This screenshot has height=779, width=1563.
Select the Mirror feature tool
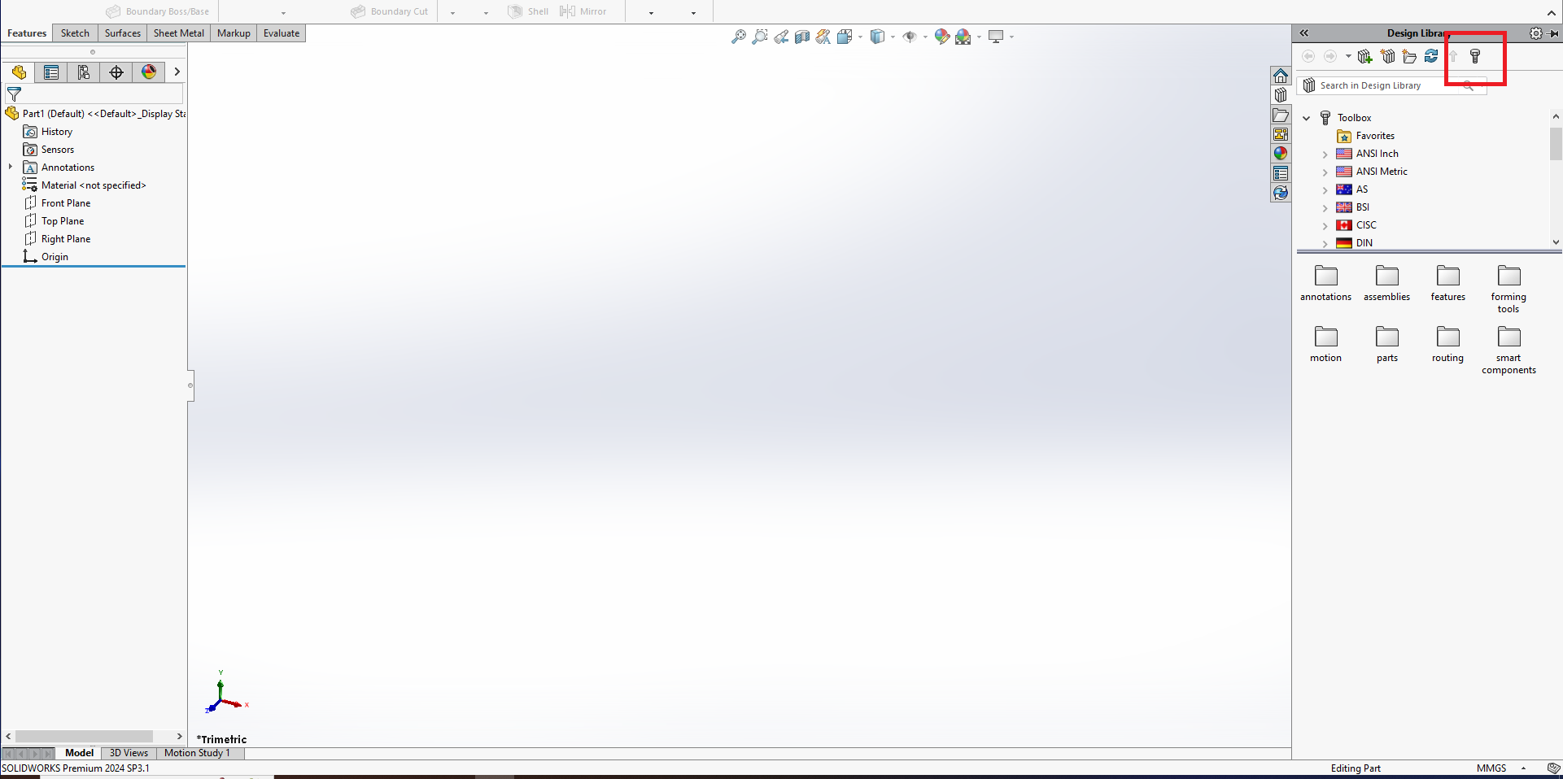pos(583,11)
